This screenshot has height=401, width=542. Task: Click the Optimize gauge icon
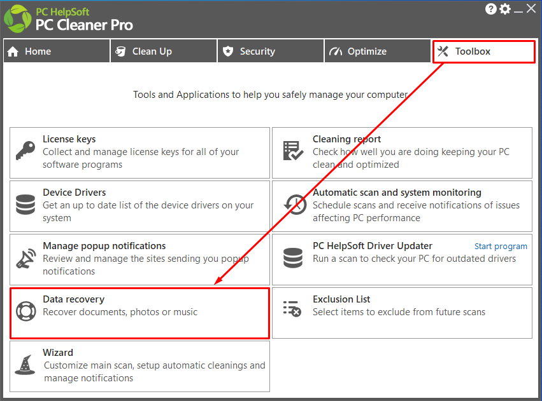(x=336, y=51)
